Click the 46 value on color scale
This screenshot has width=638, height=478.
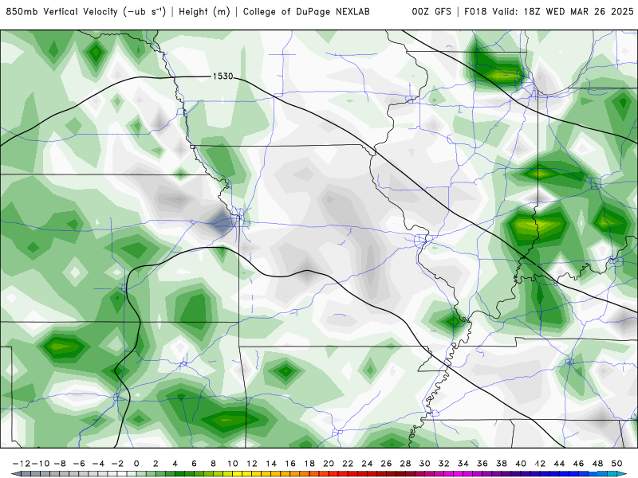[x=578, y=464]
